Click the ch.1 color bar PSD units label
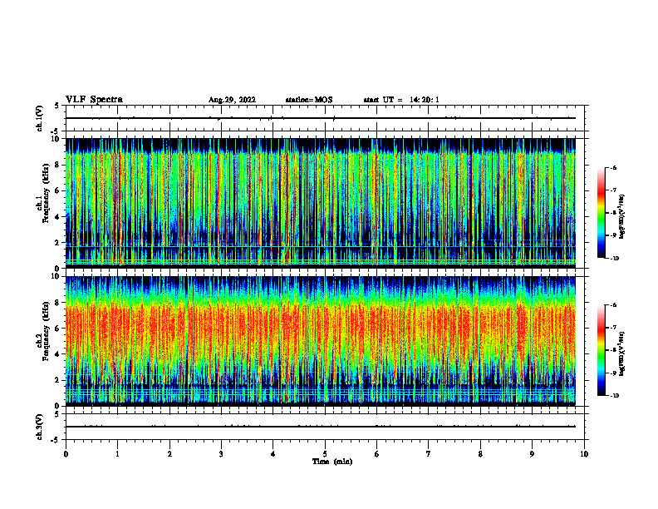 pos(622,217)
